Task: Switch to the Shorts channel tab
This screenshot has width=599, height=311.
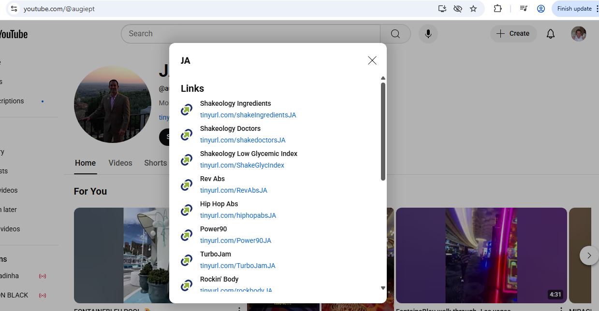Action: pos(156,163)
